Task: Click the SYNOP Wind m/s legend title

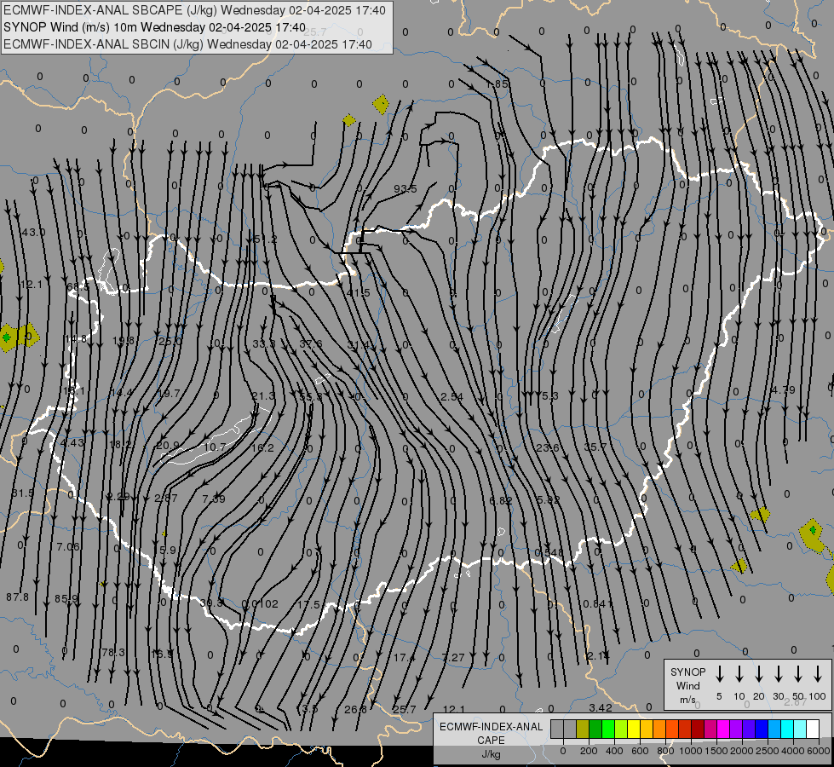Action: (687, 685)
